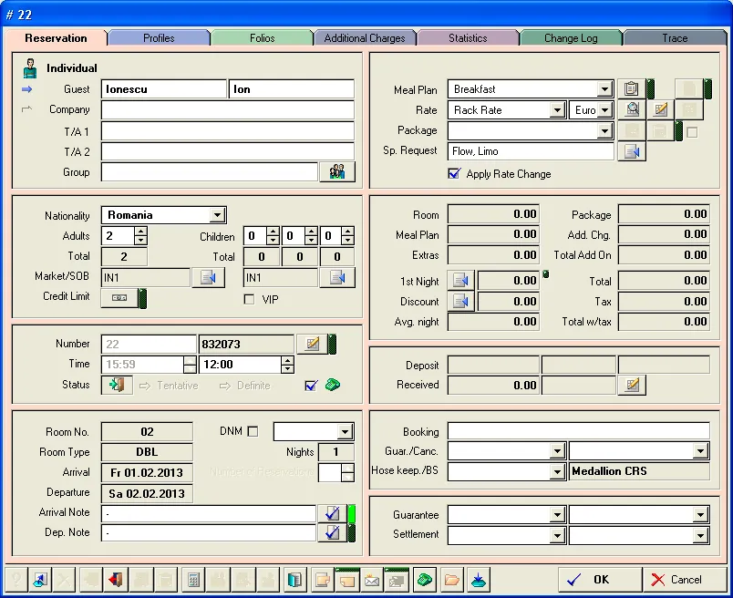Click the Rate edit pencil icon
733x598 pixels.
point(660,110)
